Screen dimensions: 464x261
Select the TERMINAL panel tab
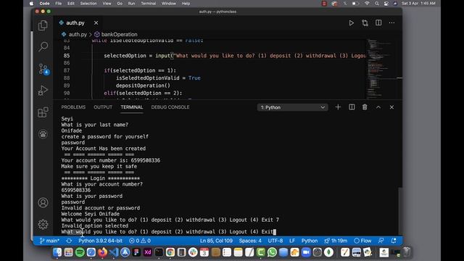click(x=132, y=107)
